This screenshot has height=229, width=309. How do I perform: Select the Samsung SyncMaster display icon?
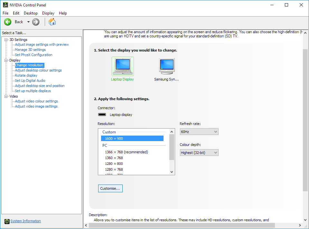[x=167, y=66]
